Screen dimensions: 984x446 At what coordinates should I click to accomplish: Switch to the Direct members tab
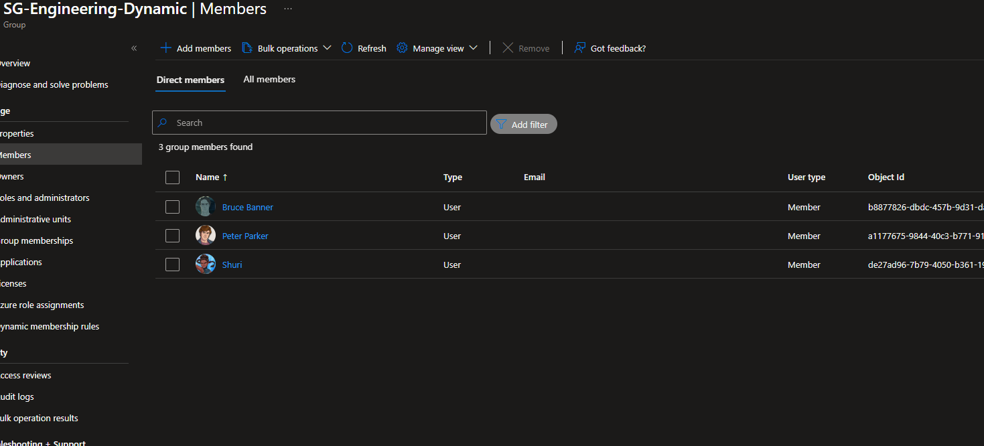(190, 80)
